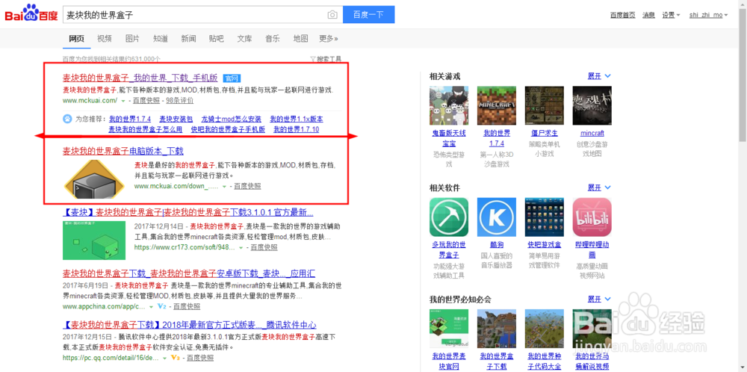Click the 快吧游戏盒 app icon
Screen dimensions: 747x372
pyautogui.click(x=544, y=217)
